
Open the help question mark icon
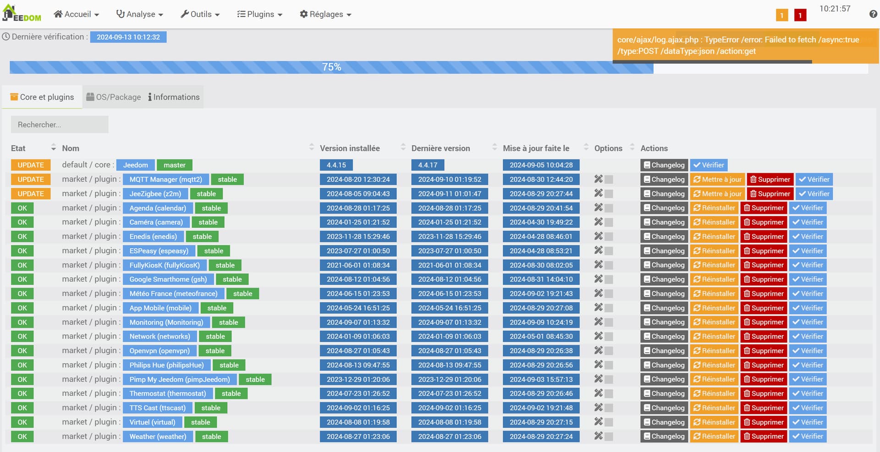pos(873,14)
